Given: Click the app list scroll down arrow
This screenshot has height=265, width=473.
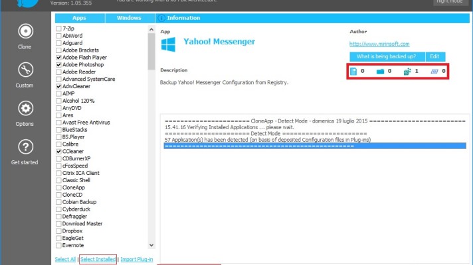Looking at the screenshot, I should [x=151, y=245].
